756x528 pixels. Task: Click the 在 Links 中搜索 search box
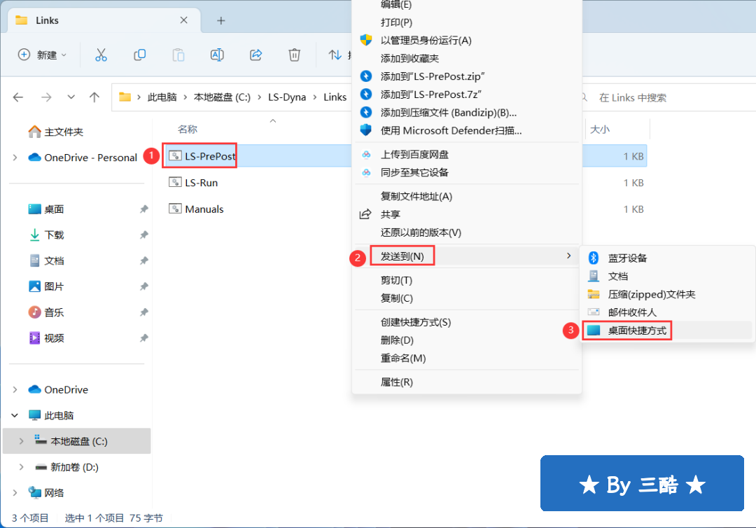click(668, 97)
